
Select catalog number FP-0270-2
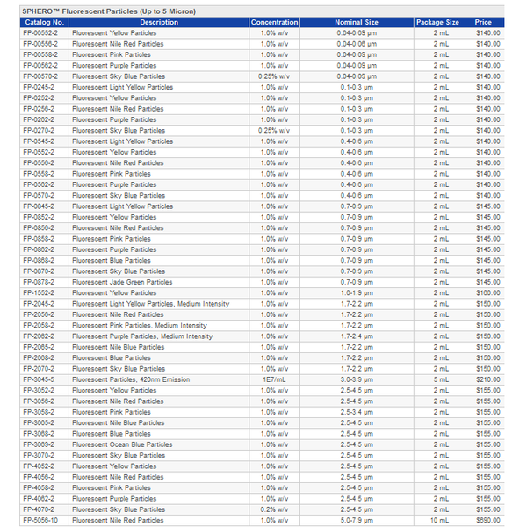click(x=39, y=130)
